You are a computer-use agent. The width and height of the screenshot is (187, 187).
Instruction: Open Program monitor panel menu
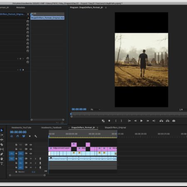click(106, 7)
